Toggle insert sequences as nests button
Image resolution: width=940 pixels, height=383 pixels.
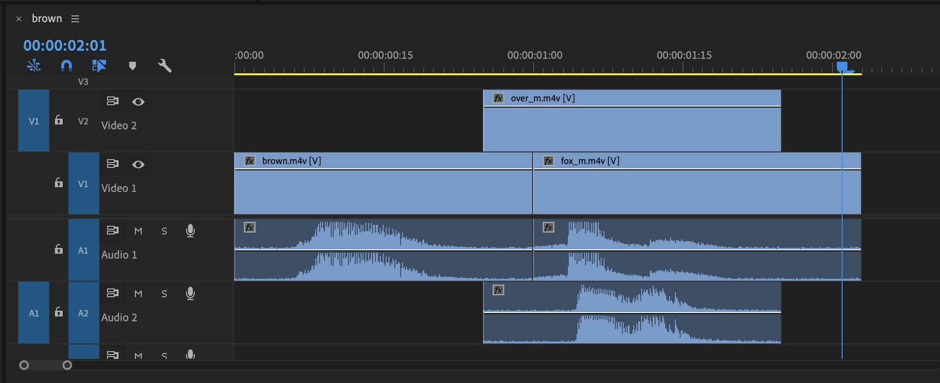click(34, 66)
